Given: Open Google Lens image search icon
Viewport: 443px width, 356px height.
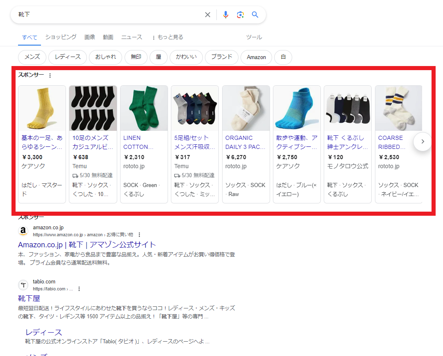Looking at the screenshot, I should click(x=240, y=15).
